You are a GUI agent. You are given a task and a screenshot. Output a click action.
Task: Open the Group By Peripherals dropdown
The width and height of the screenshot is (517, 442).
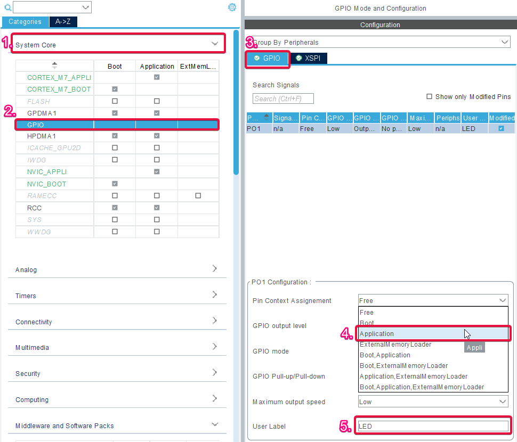381,42
